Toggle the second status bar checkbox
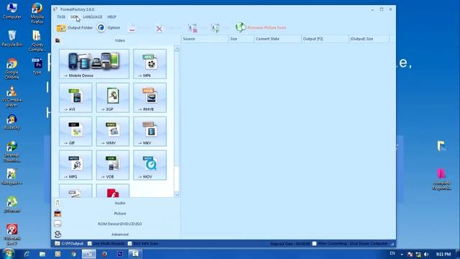 tap(129, 244)
